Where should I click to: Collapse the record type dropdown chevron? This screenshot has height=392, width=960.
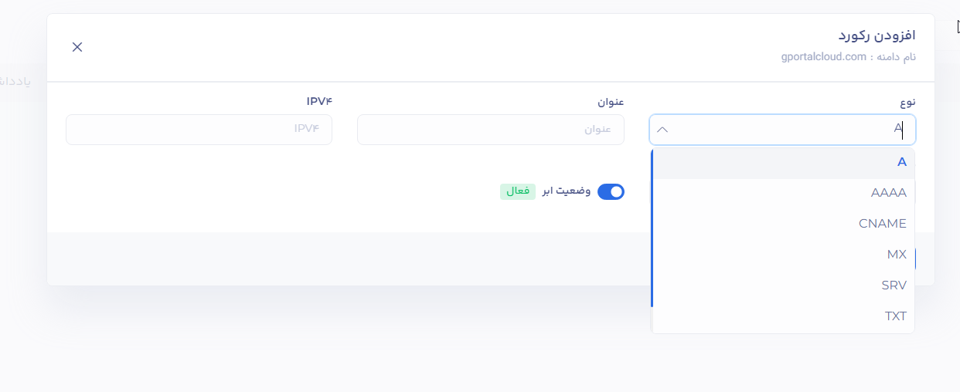click(662, 130)
